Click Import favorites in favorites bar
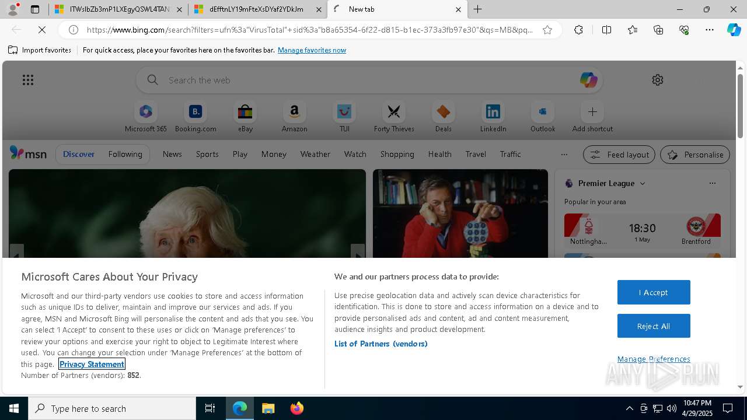The width and height of the screenshot is (747, 420). click(40, 50)
